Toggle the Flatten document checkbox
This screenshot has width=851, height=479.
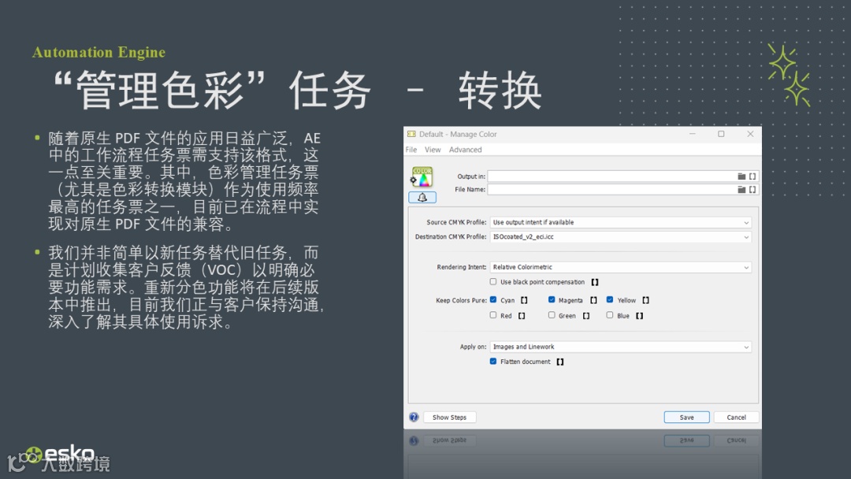[x=492, y=362]
